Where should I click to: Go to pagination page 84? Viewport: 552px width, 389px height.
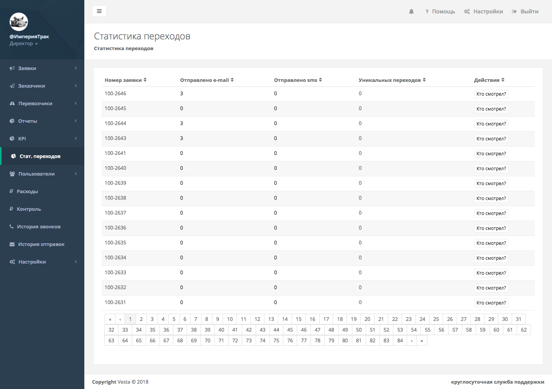(x=400, y=340)
